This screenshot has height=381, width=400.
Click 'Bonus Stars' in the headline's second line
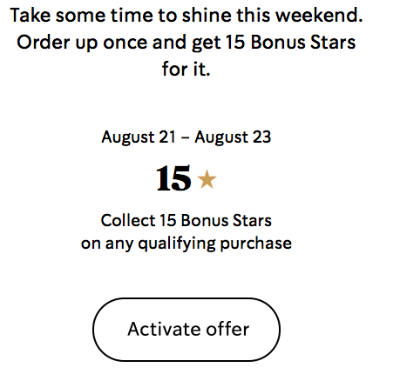tap(303, 43)
